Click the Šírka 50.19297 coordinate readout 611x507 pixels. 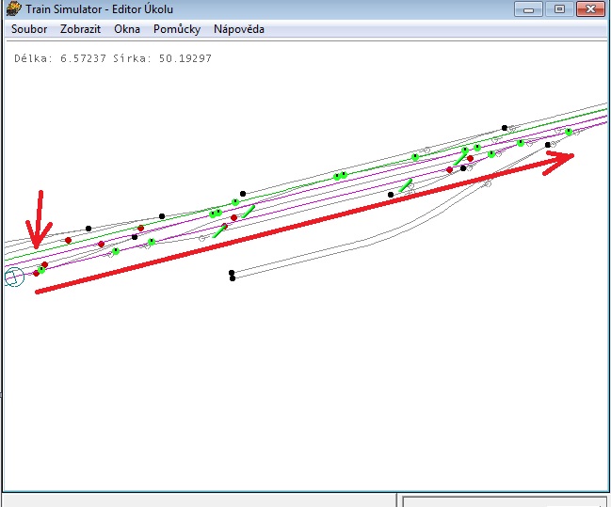[x=163, y=58]
